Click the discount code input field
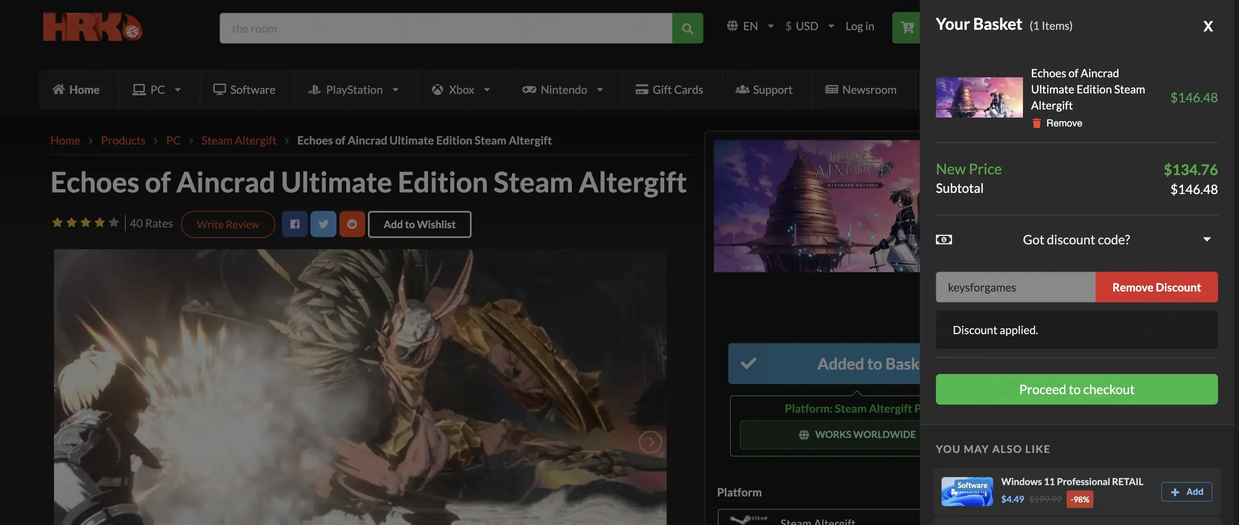The width and height of the screenshot is (1239, 525). 1015,287
